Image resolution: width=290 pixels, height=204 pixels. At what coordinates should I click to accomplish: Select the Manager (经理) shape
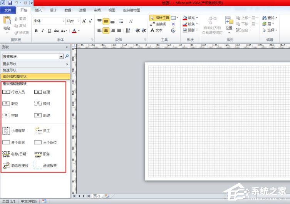click(x=42, y=92)
